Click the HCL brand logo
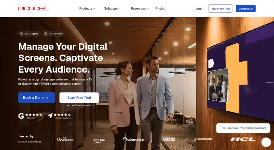This screenshot has height=150, width=274. [243, 139]
